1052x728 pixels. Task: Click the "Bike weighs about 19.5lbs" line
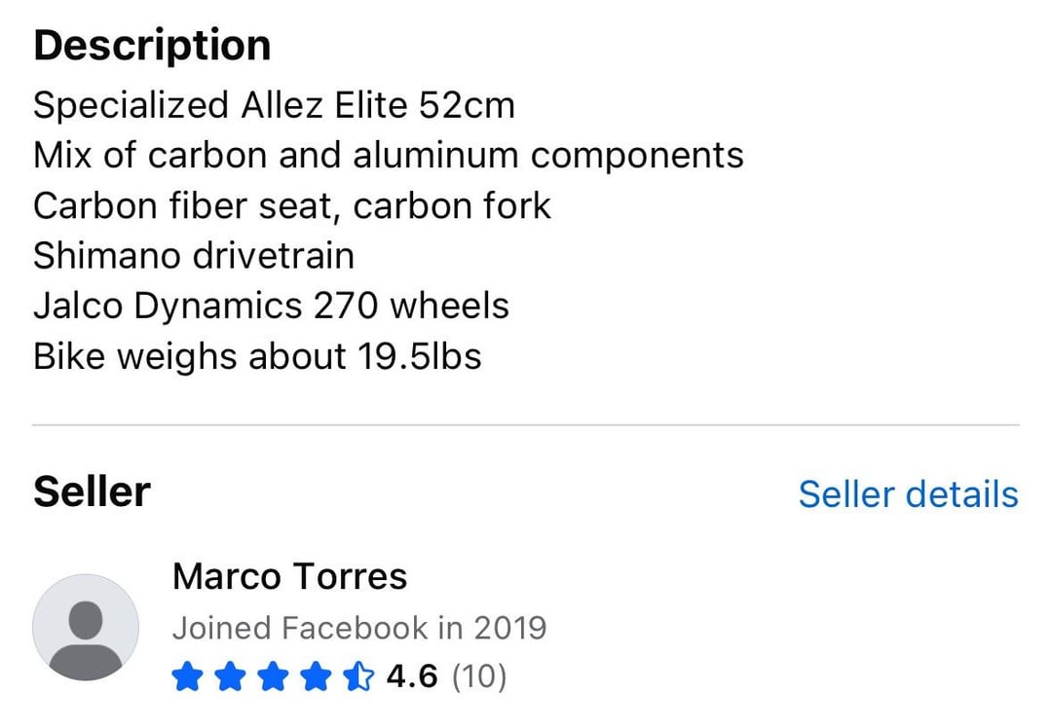[x=257, y=356]
